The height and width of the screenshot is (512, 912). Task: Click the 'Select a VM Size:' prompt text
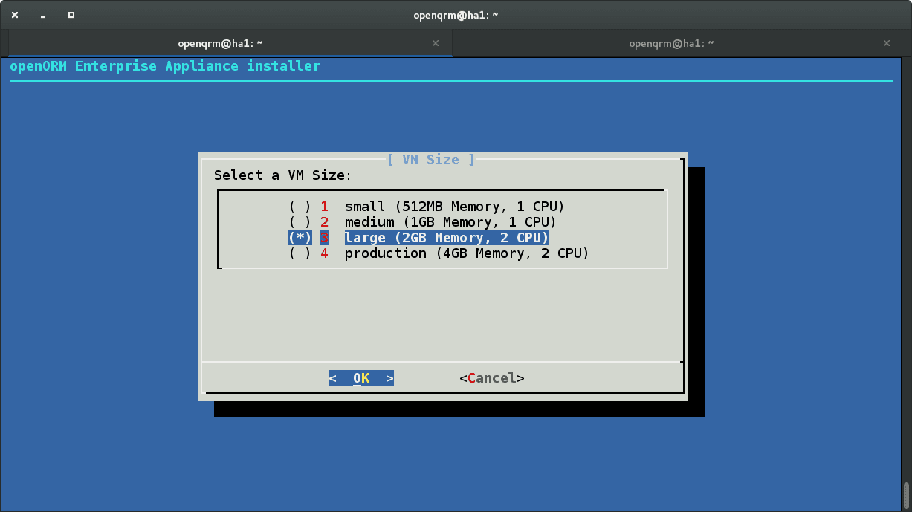coord(283,175)
